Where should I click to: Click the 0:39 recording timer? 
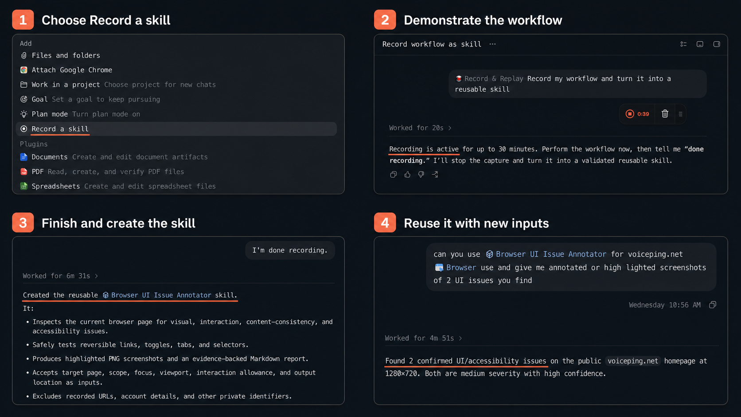643,114
